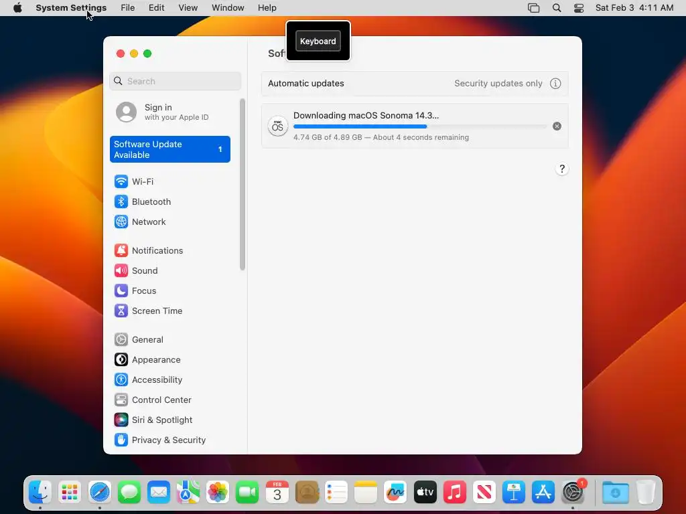Select Software Update Available item

pos(169,149)
